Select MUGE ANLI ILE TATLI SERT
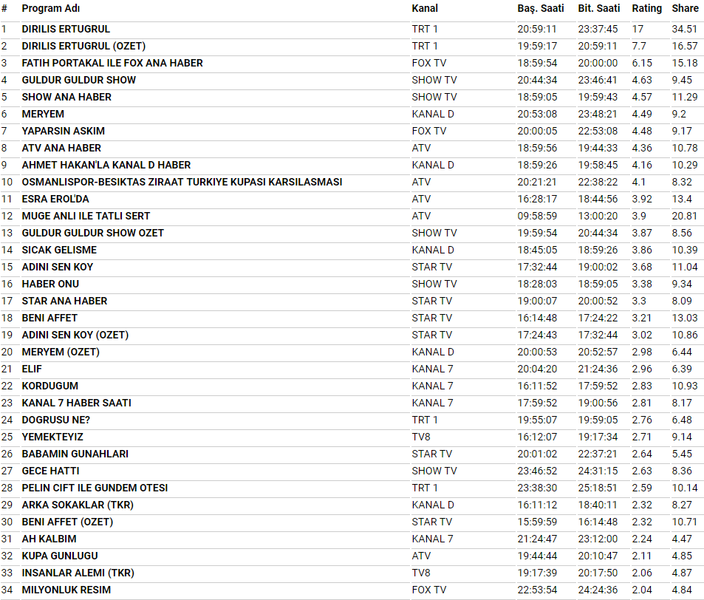 [86, 216]
